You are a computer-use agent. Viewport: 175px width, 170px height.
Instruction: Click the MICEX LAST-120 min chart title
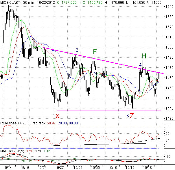tap(17, 2)
